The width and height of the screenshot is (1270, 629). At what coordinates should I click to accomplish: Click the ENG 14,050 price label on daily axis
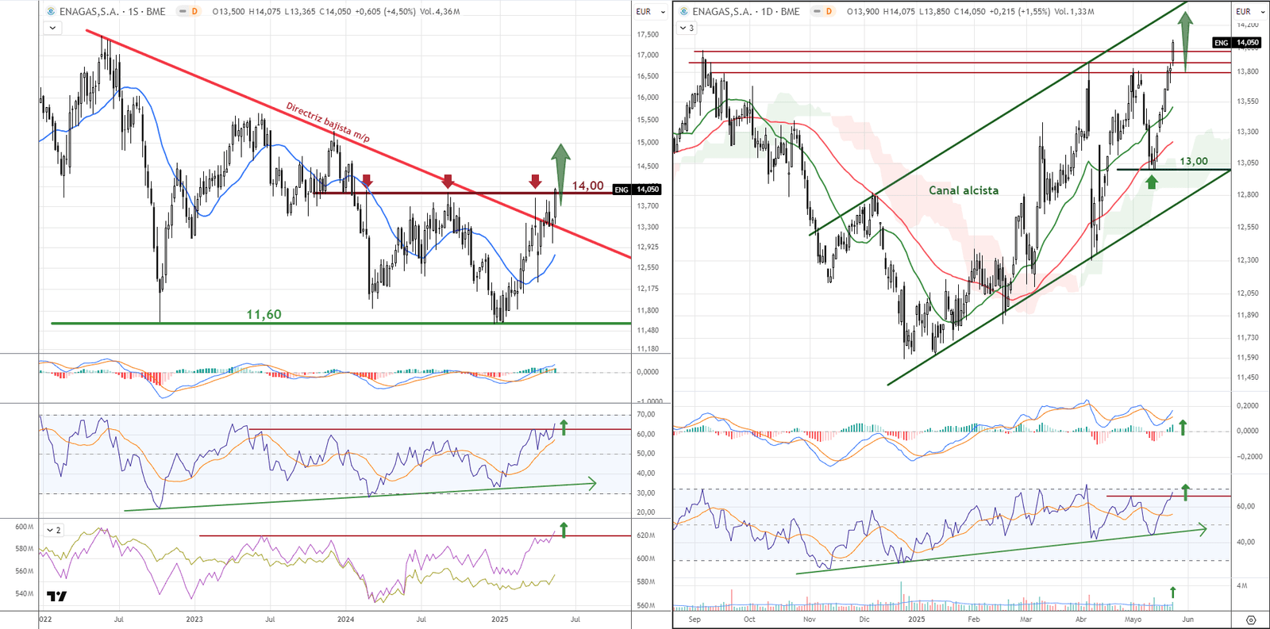pyautogui.click(x=1237, y=43)
